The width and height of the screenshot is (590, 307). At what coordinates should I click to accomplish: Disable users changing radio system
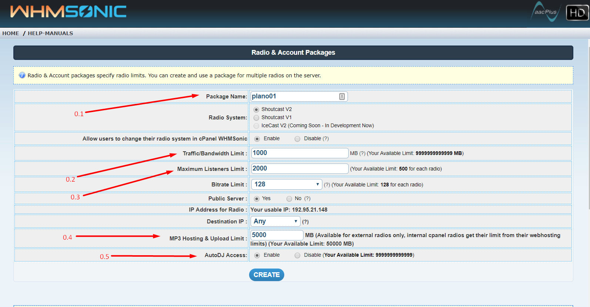pyautogui.click(x=297, y=139)
